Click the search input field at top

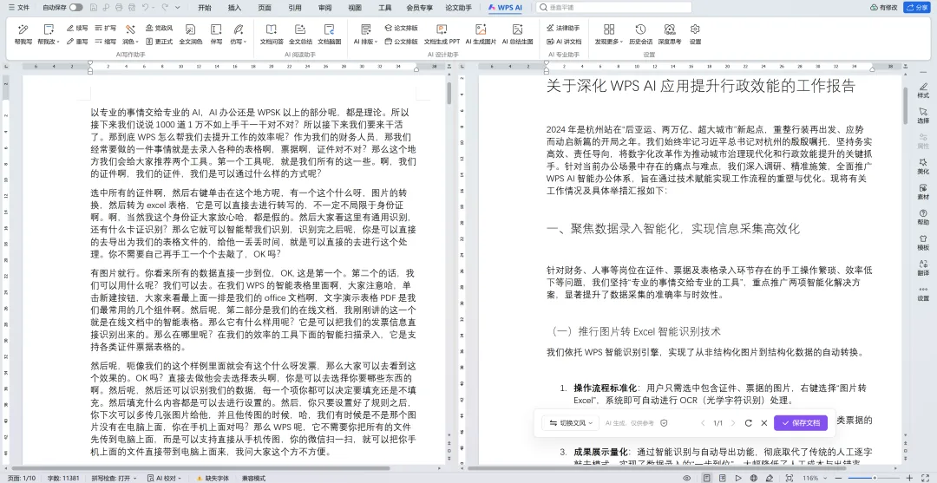pos(613,7)
